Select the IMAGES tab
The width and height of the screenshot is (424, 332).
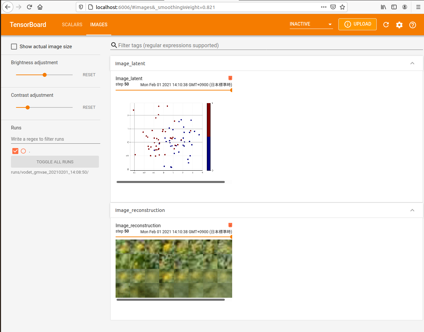click(99, 25)
